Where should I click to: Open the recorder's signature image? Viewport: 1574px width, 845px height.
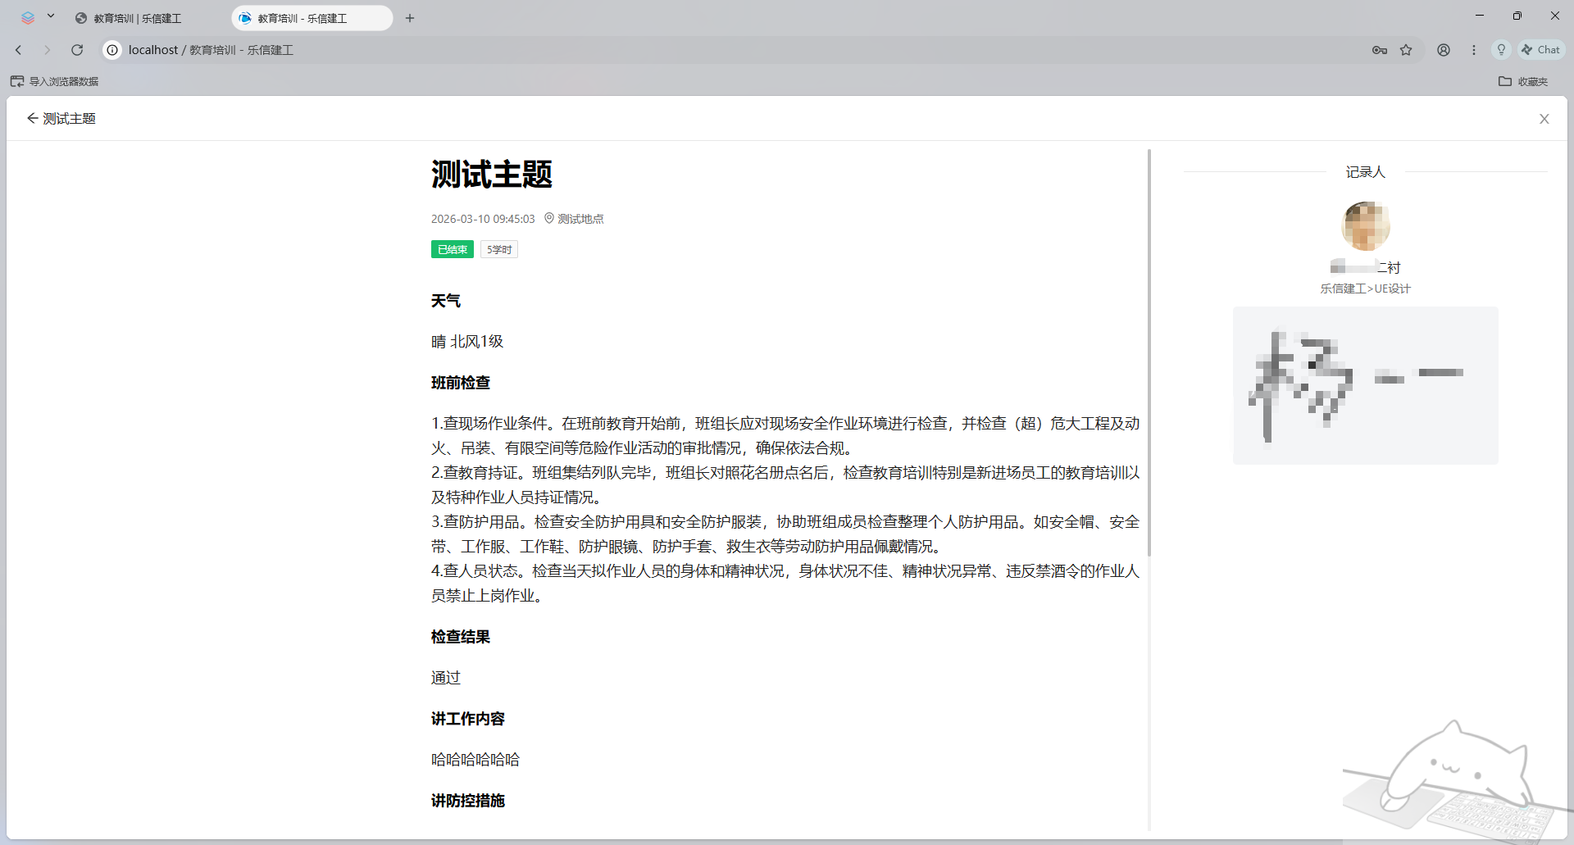click(x=1365, y=385)
